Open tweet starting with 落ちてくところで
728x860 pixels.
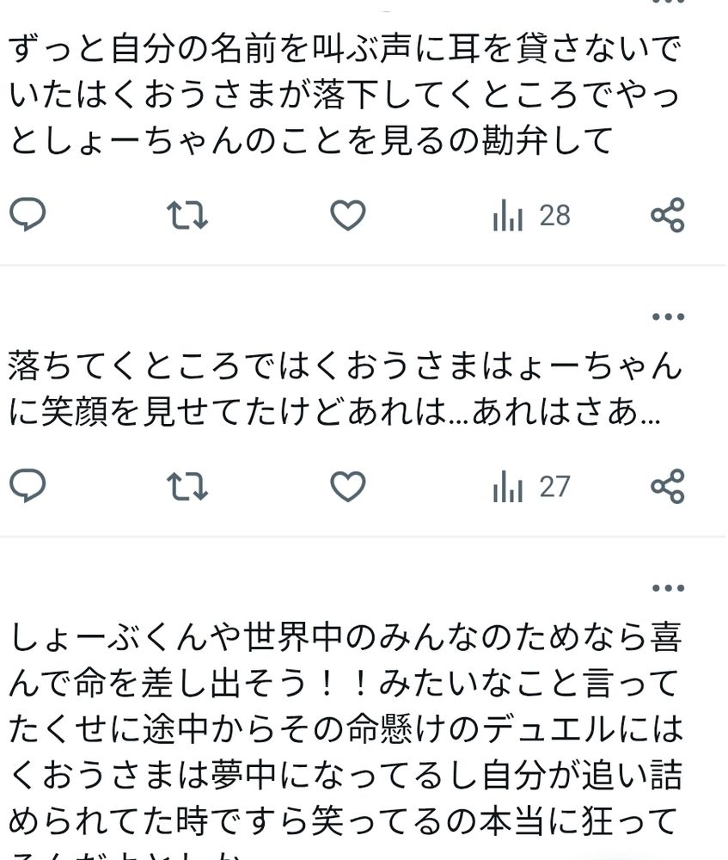[346, 389]
